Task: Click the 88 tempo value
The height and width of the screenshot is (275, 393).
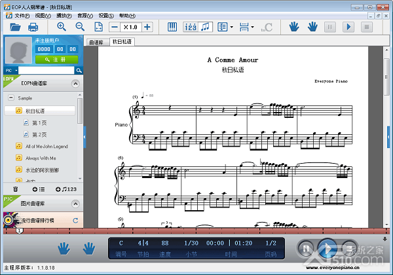Action: pyautogui.click(x=164, y=243)
